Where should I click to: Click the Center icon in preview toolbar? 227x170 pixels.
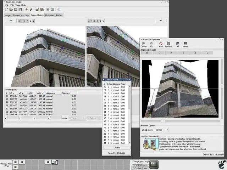pos(144,45)
